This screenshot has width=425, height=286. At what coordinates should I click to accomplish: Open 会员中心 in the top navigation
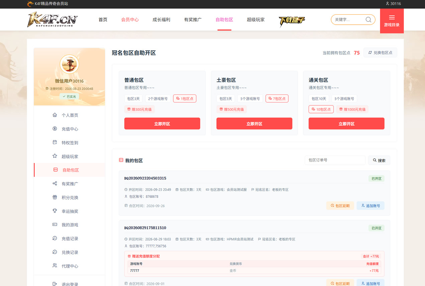click(x=130, y=20)
